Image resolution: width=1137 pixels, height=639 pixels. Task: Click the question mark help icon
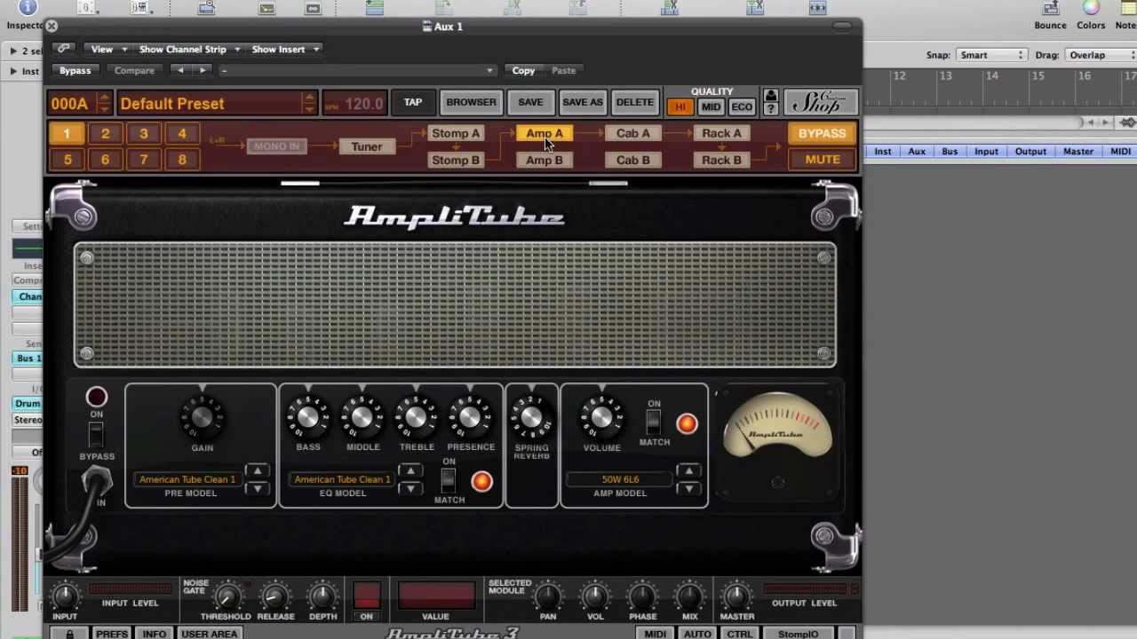pos(770,108)
